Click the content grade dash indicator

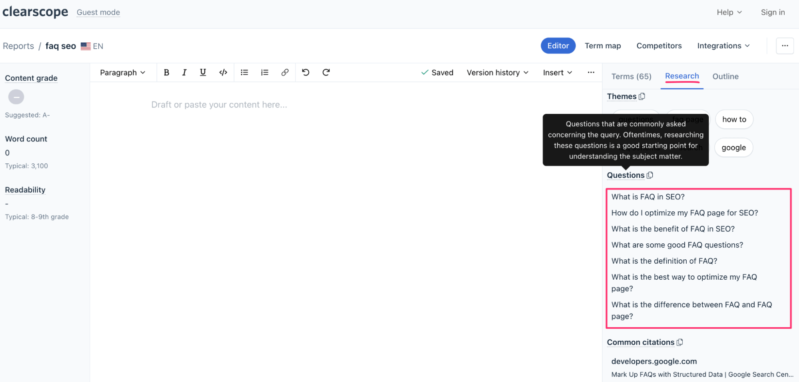point(16,97)
